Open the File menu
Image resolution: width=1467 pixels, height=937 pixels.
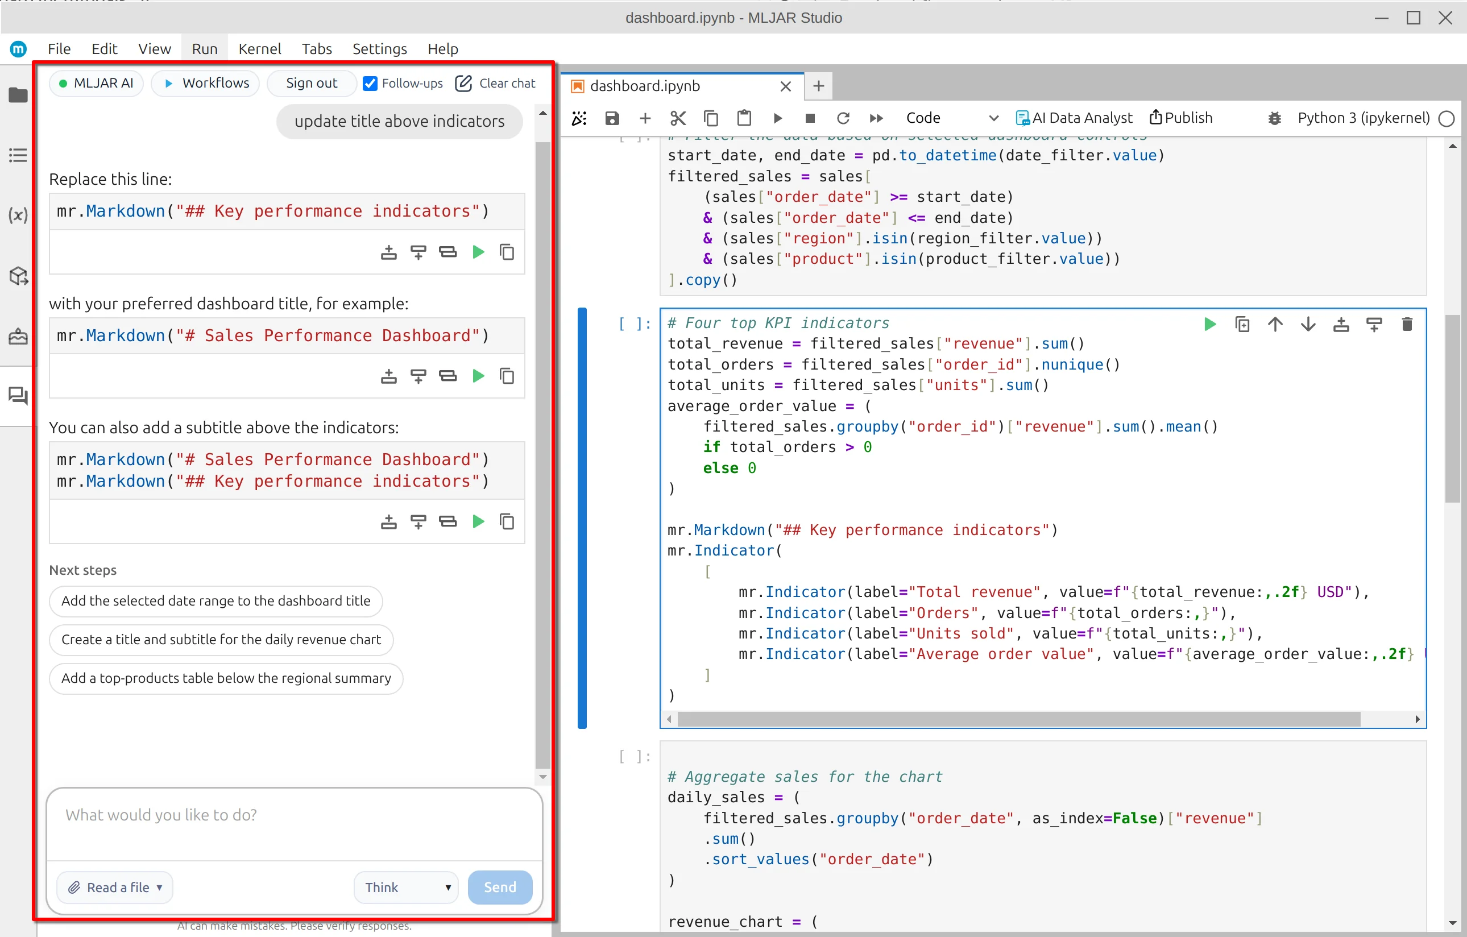(59, 49)
